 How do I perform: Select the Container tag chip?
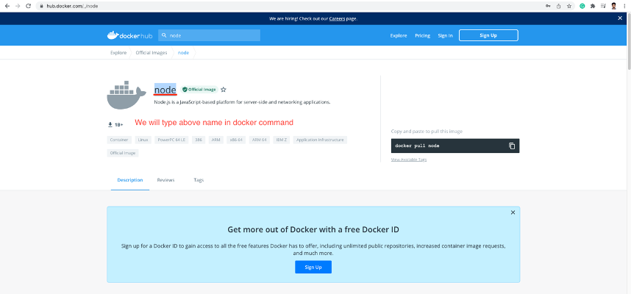tap(119, 140)
